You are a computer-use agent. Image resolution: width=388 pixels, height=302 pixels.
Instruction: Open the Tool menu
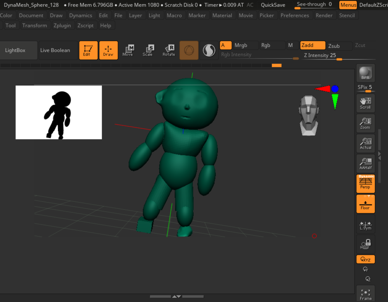pos(11,25)
